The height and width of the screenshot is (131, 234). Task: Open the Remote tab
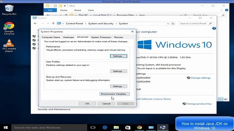pos(118,37)
